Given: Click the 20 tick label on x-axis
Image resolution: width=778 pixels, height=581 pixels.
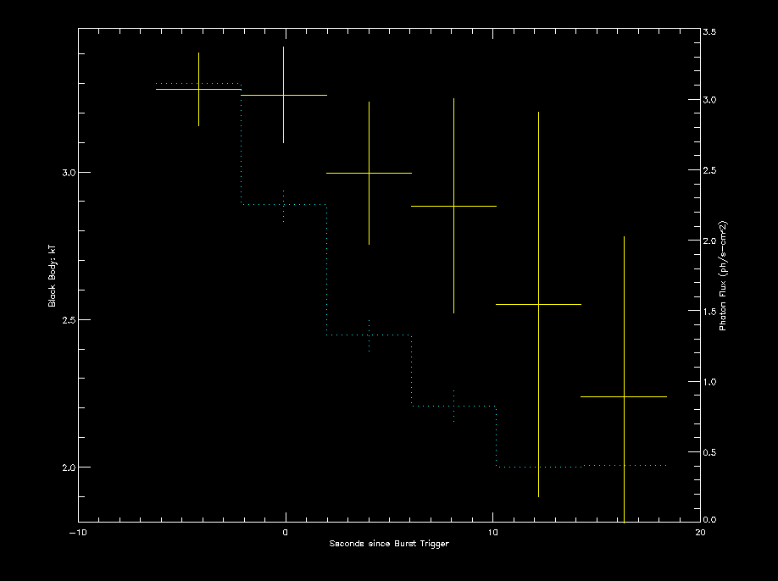Looking at the screenshot, I should click(699, 533).
